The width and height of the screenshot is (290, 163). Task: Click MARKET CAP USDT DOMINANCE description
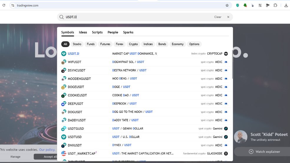134,54
